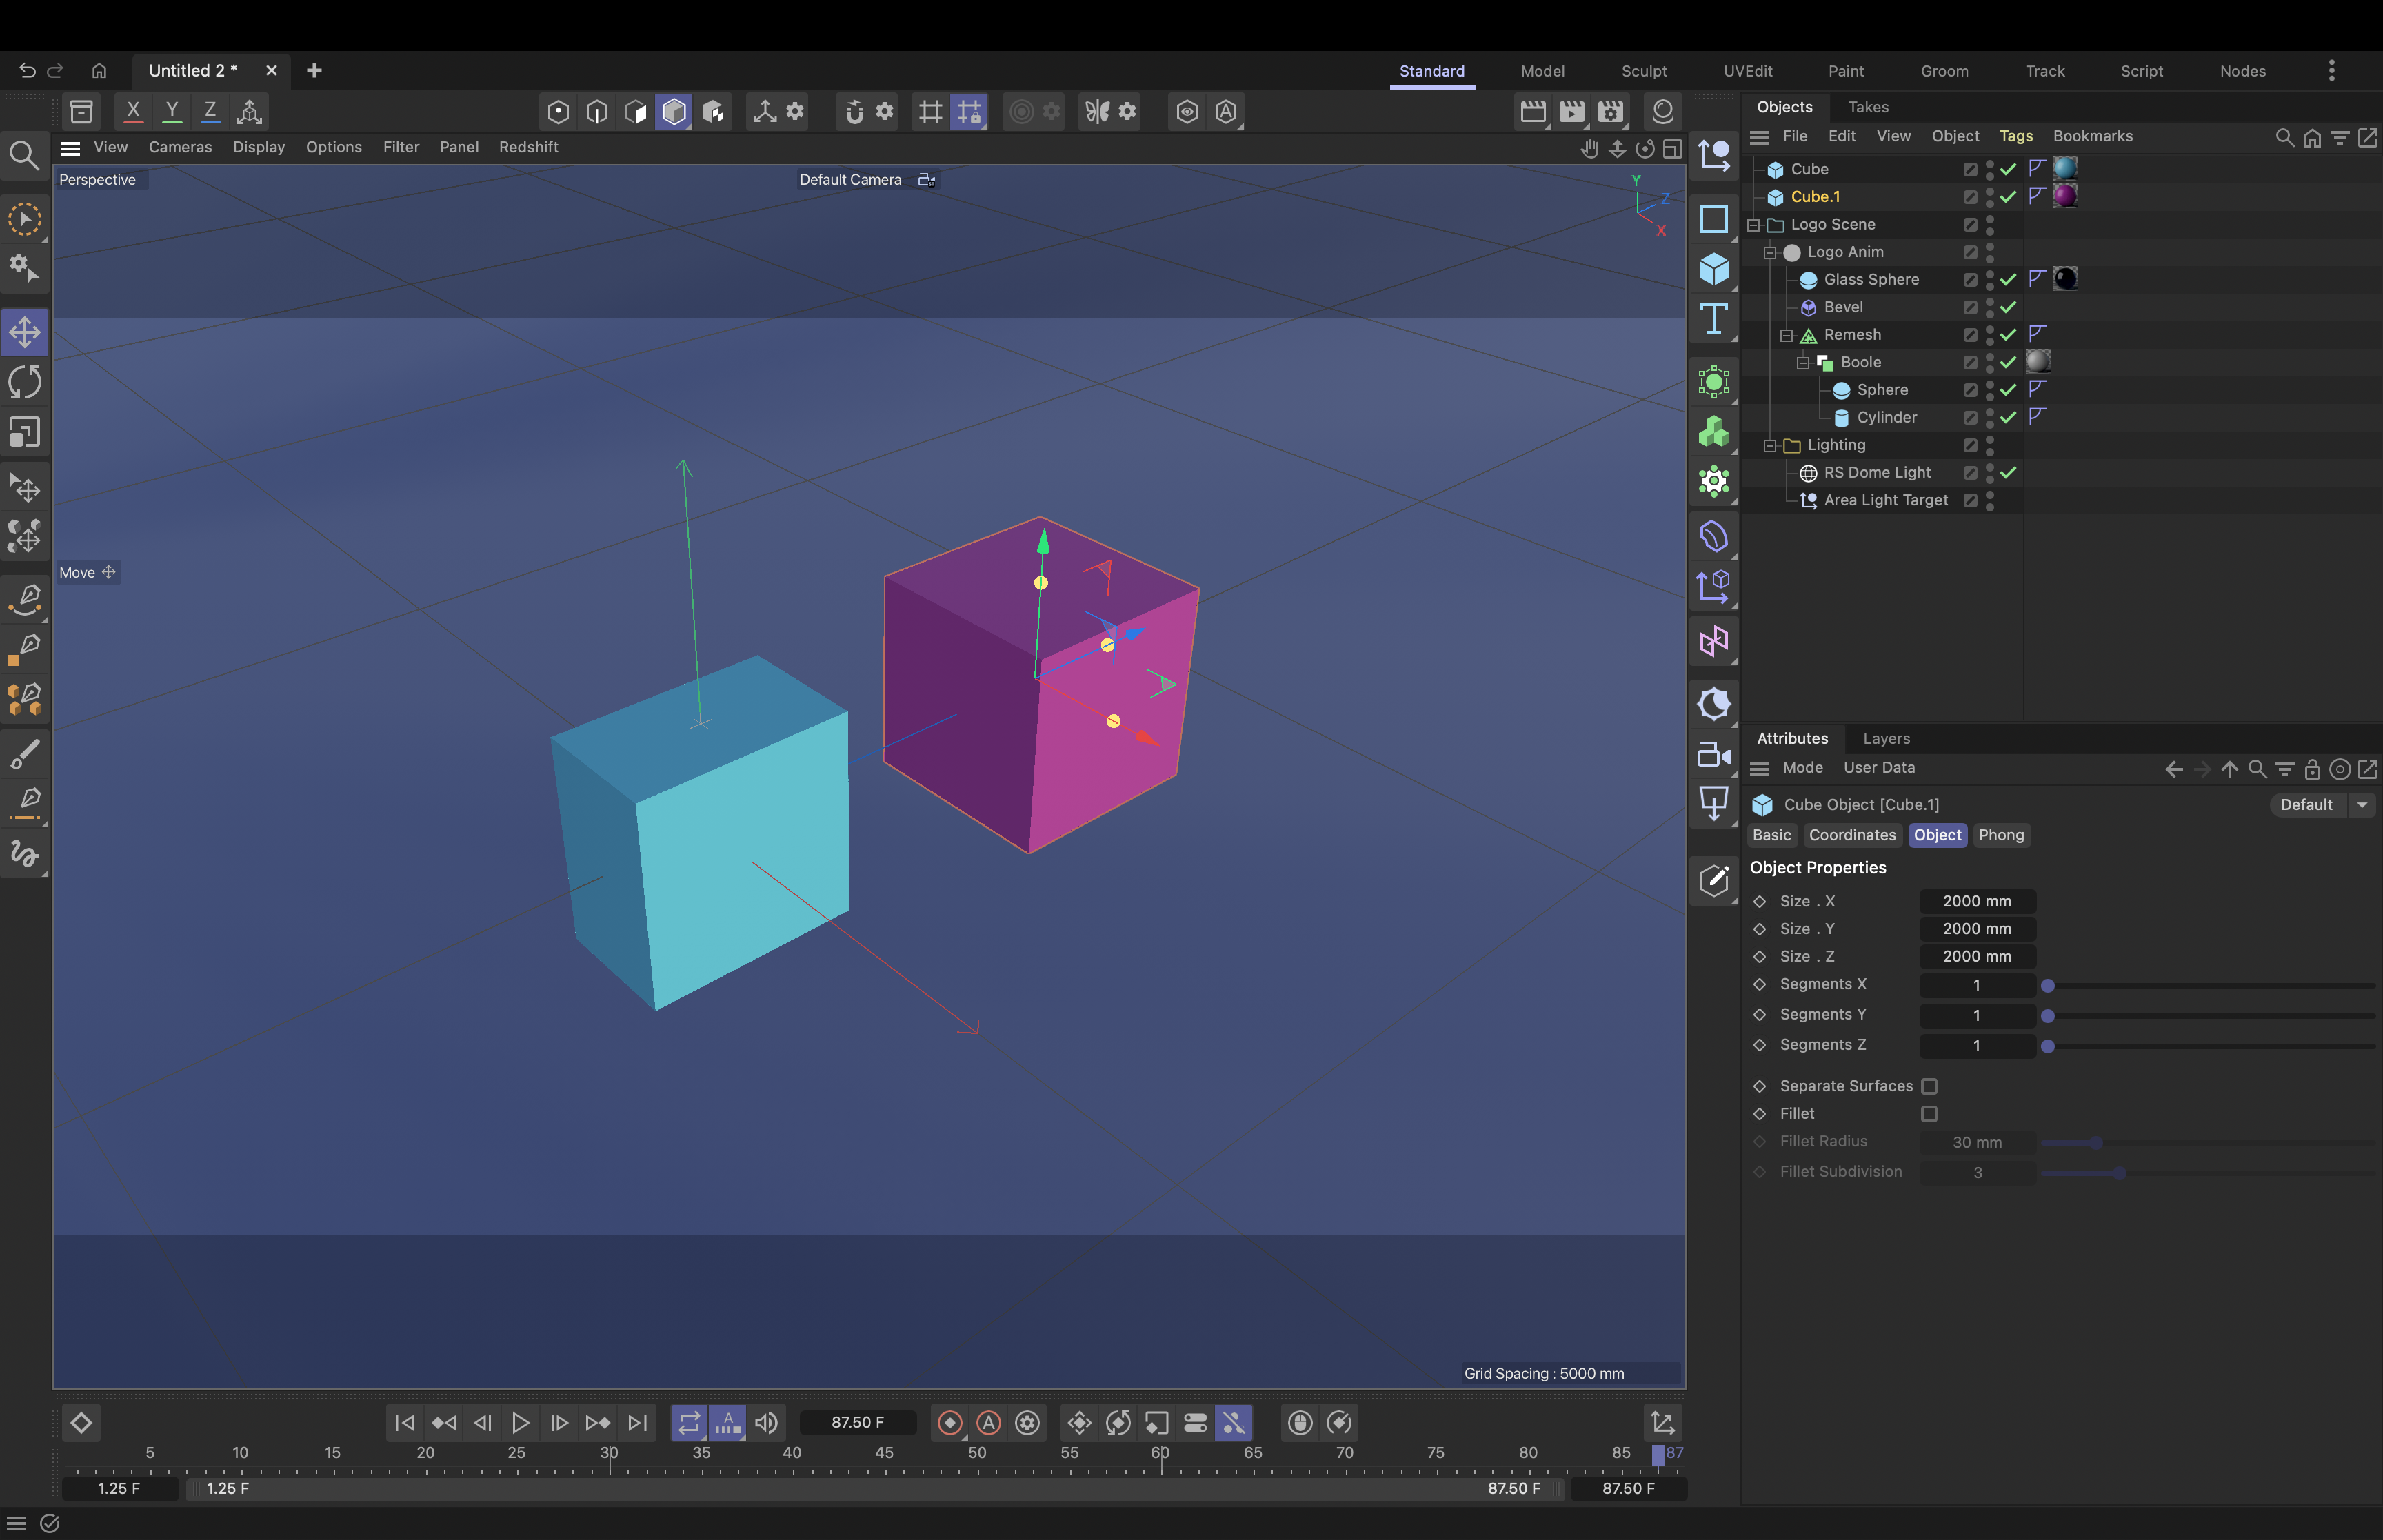Collapse the Logo Anim hierarchy
Viewport: 2383px width, 1540px height.
coord(1770,253)
